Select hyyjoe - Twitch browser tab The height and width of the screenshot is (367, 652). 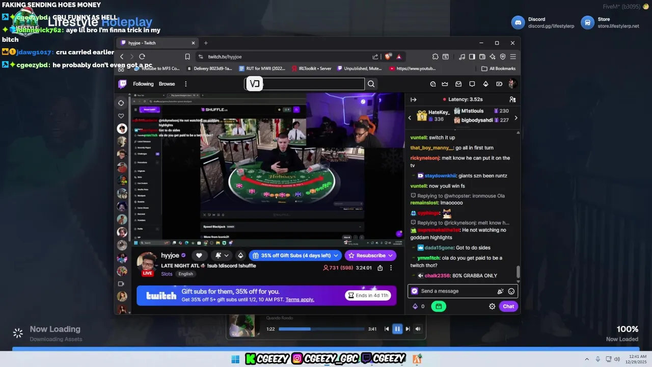point(157,43)
